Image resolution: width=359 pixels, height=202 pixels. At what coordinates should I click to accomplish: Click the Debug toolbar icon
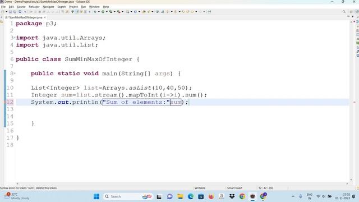point(95,12)
